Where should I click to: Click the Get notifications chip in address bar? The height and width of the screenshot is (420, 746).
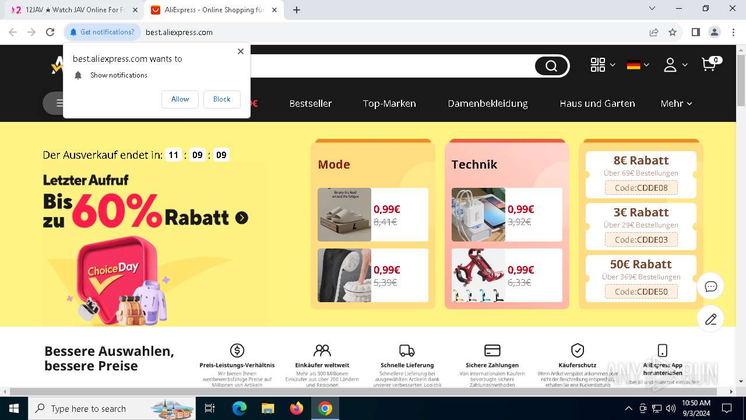pyautogui.click(x=102, y=32)
